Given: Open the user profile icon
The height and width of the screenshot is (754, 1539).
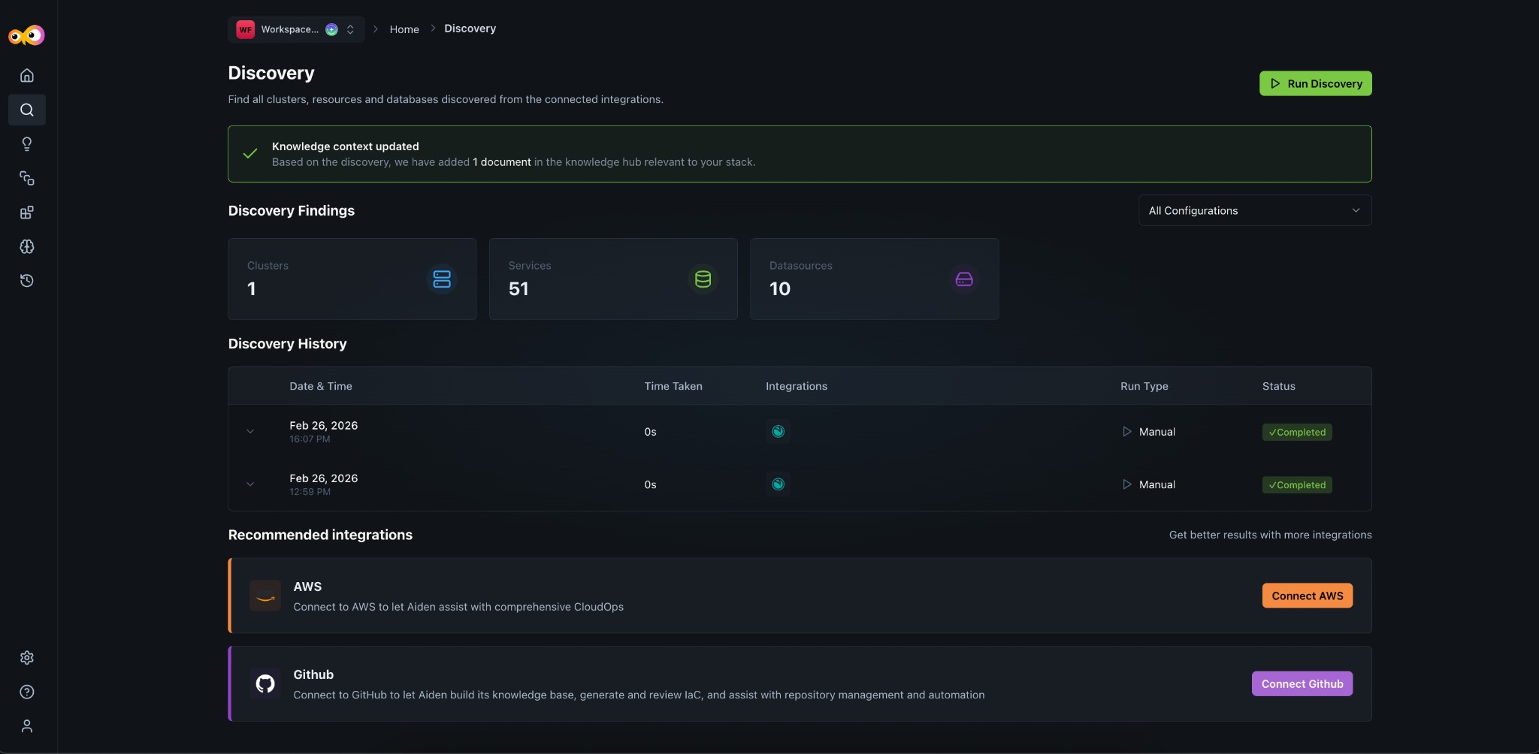Looking at the screenshot, I should click(x=27, y=726).
